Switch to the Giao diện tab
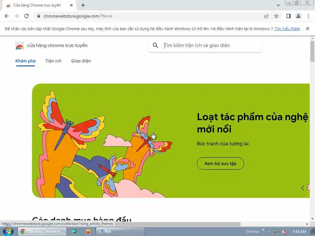Viewport: 315px width, 236px height. coord(81,61)
